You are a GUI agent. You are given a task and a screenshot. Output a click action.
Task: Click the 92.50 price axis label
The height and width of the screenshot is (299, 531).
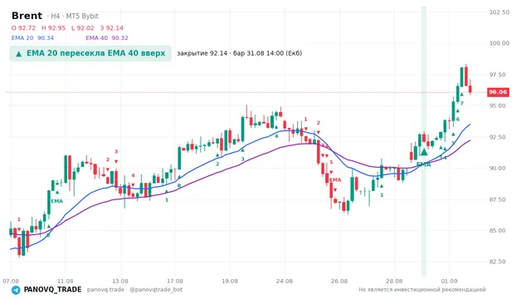(x=498, y=137)
